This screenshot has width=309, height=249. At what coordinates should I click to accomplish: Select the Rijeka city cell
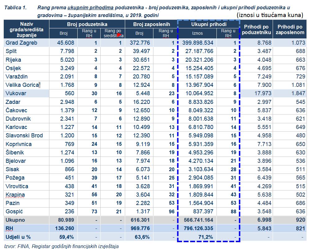point(26,60)
